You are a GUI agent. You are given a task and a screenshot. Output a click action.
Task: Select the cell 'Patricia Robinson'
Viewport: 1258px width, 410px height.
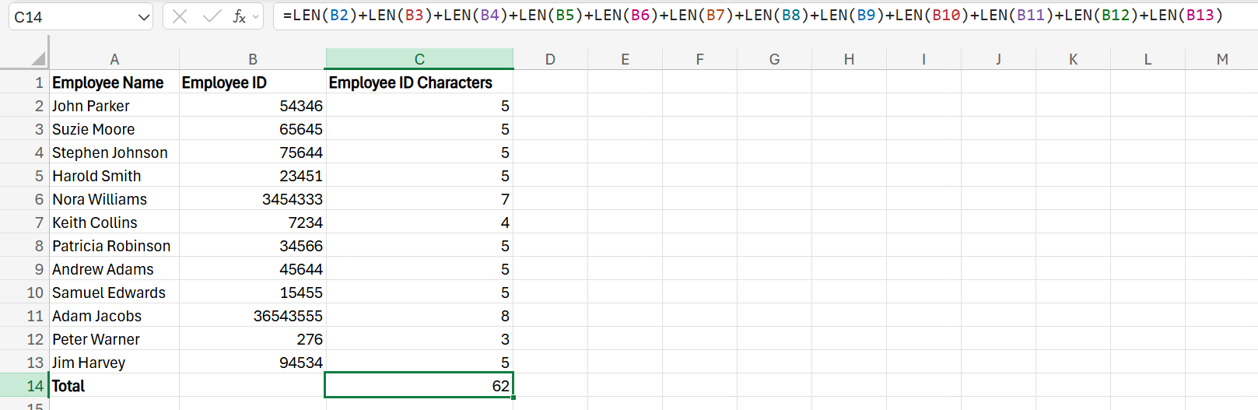114,246
